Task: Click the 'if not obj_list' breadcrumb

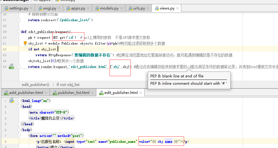Action: pos(68,85)
